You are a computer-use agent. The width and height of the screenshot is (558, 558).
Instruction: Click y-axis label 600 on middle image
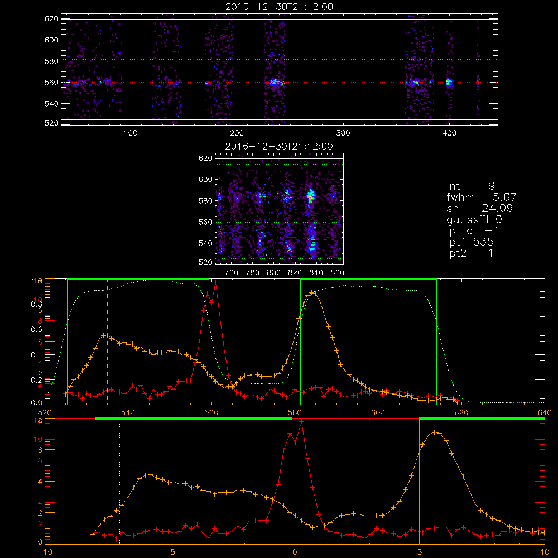pyautogui.click(x=205, y=179)
